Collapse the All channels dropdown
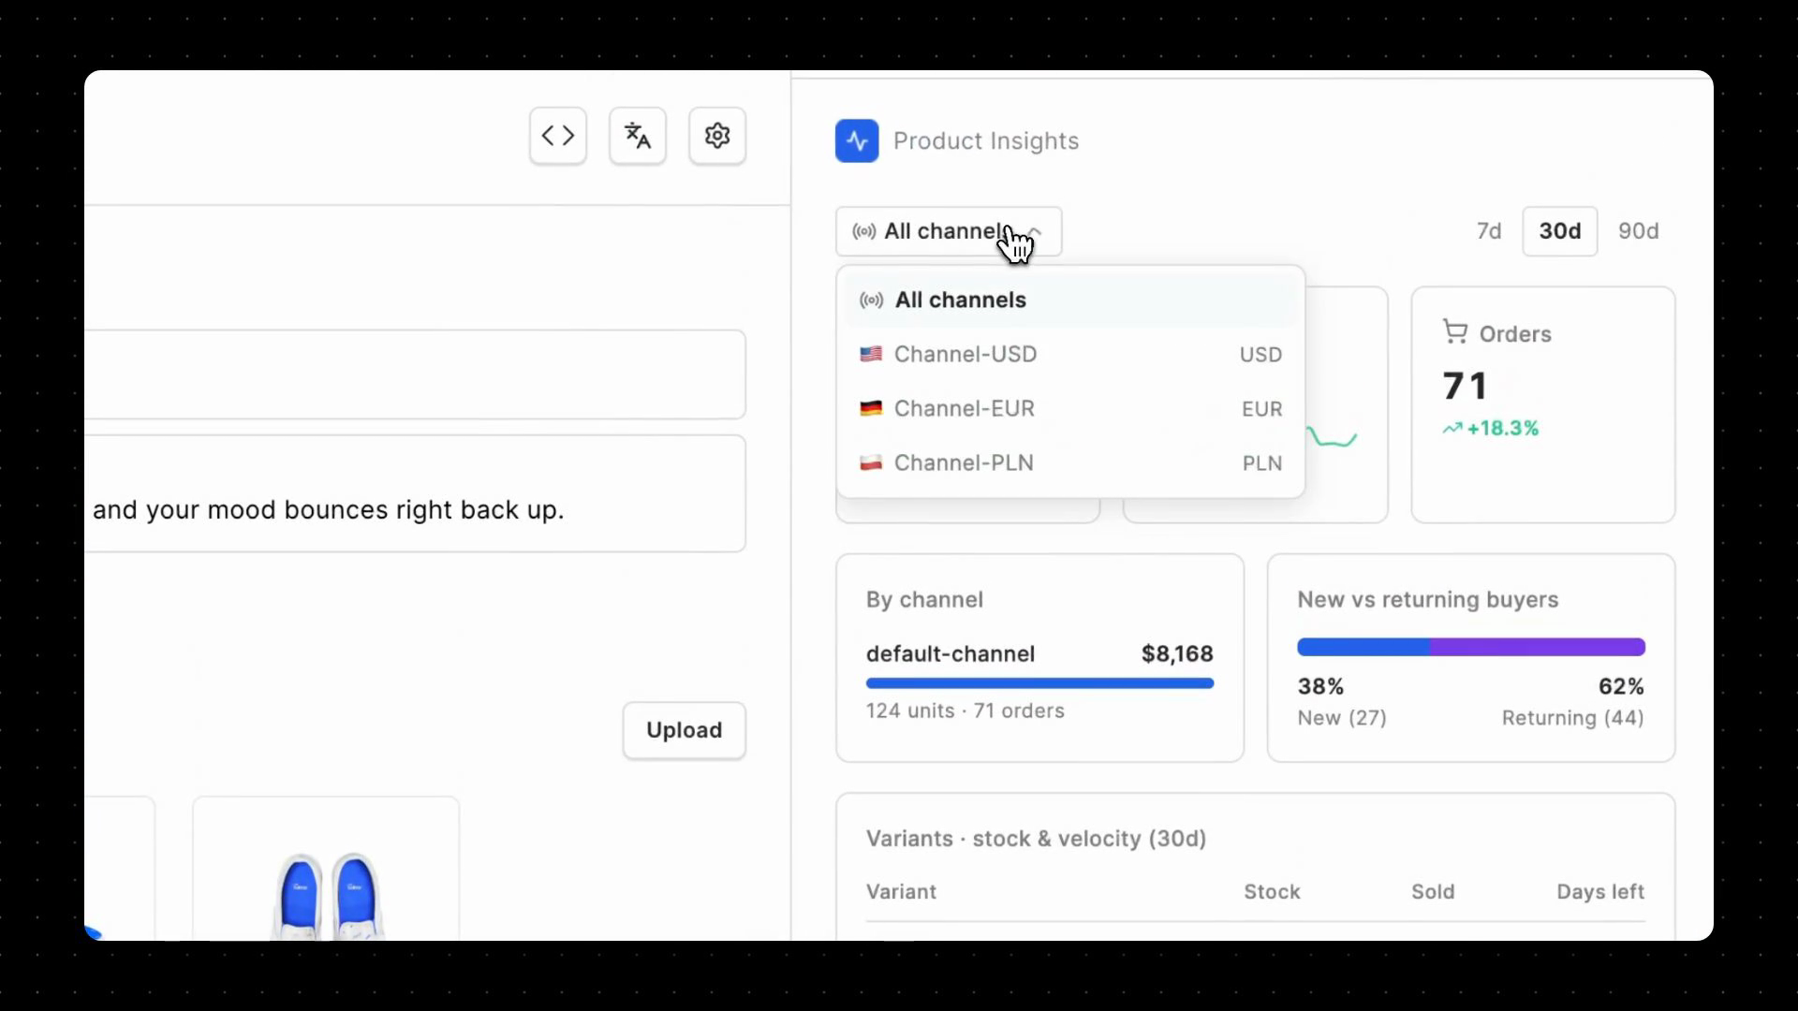Viewport: 1798px width, 1011px height. coord(949,231)
